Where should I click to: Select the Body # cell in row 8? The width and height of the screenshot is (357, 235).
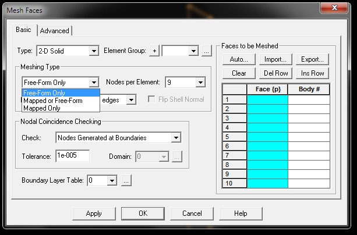[x=309, y=165]
